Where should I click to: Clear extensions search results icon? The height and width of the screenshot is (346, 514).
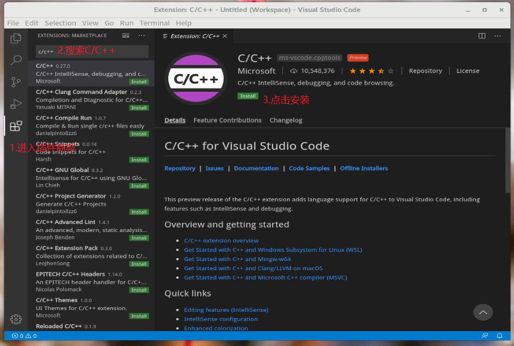click(x=126, y=35)
